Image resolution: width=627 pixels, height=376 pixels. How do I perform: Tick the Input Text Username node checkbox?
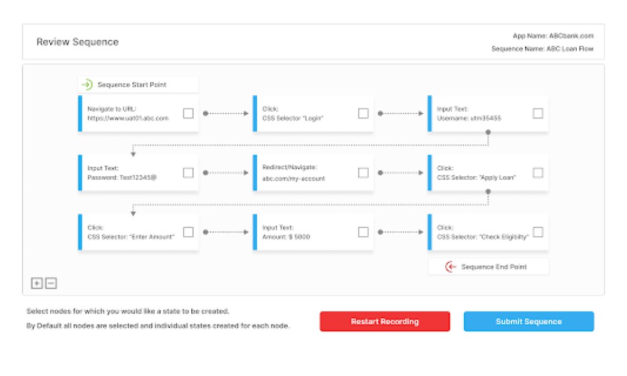pyautogui.click(x=538, y=113)
